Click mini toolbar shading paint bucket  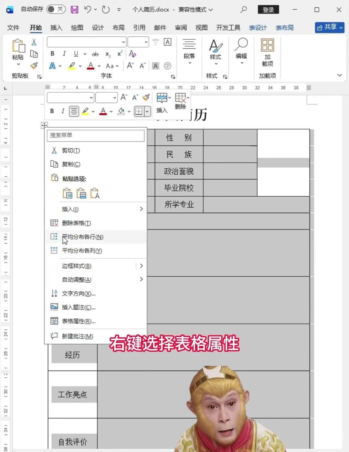pyautogui.click(x=121, y=111)
